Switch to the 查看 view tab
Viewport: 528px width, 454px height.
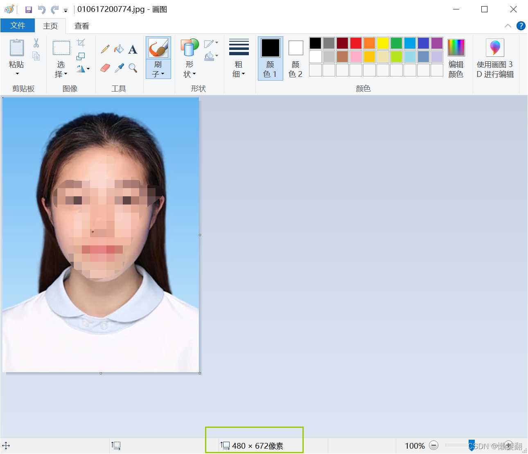click(81, 26)
